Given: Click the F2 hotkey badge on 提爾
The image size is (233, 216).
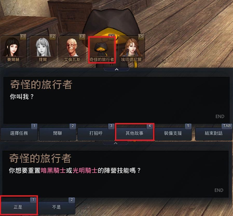Looking at the screenshot, I should [x=52, y=36].
